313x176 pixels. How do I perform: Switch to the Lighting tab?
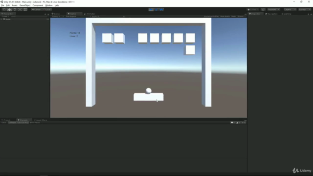[287, 14]
